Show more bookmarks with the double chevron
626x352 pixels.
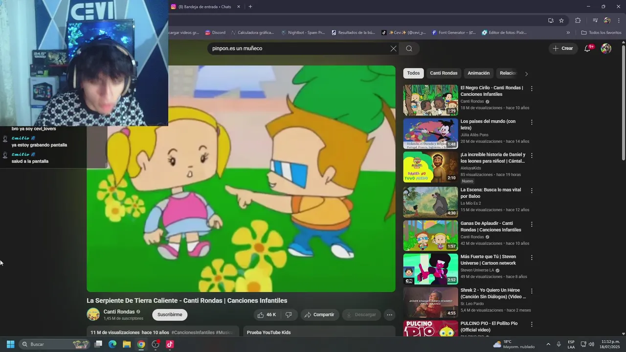[x=568, y=33]
